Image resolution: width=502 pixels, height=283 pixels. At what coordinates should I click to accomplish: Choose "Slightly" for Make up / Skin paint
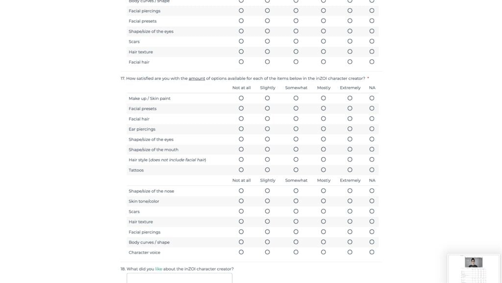(267, 98)
